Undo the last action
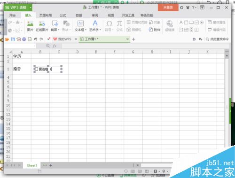This screenshot has width=235, height=178. [x=36, y=39]
